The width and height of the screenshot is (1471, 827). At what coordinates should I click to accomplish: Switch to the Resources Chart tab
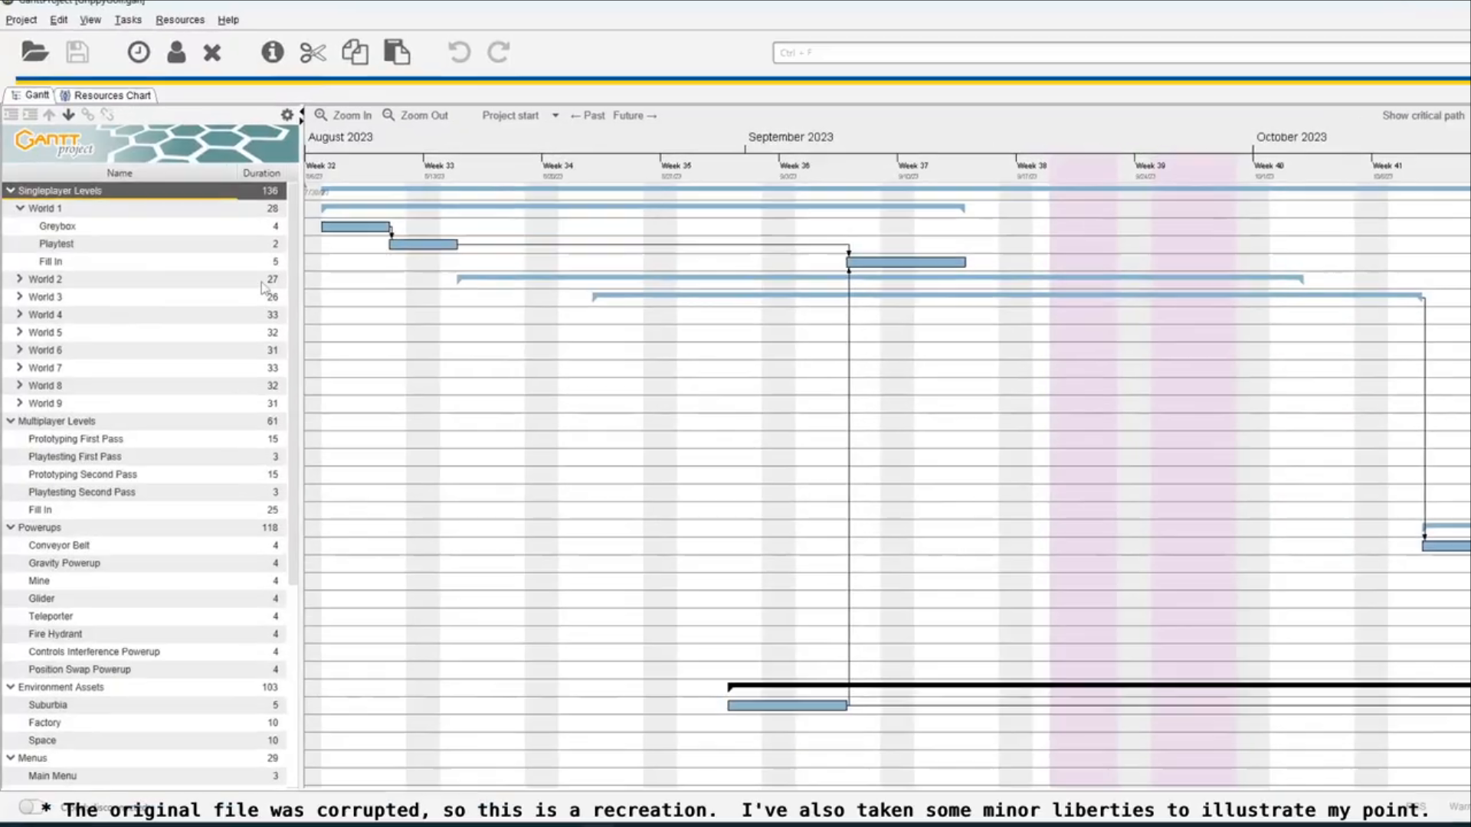[x=107, y=95]
